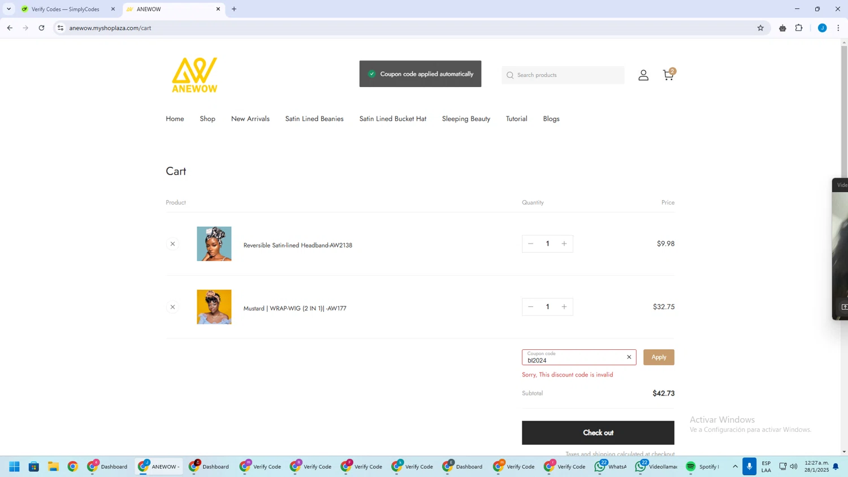Click the headband product thumbnail
The height and width of the screenshot is (477, 848).
[x=214, y=244]
